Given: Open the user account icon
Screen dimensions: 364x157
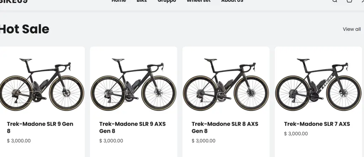Looking at the screenshot, I should [x=362, y=1].
